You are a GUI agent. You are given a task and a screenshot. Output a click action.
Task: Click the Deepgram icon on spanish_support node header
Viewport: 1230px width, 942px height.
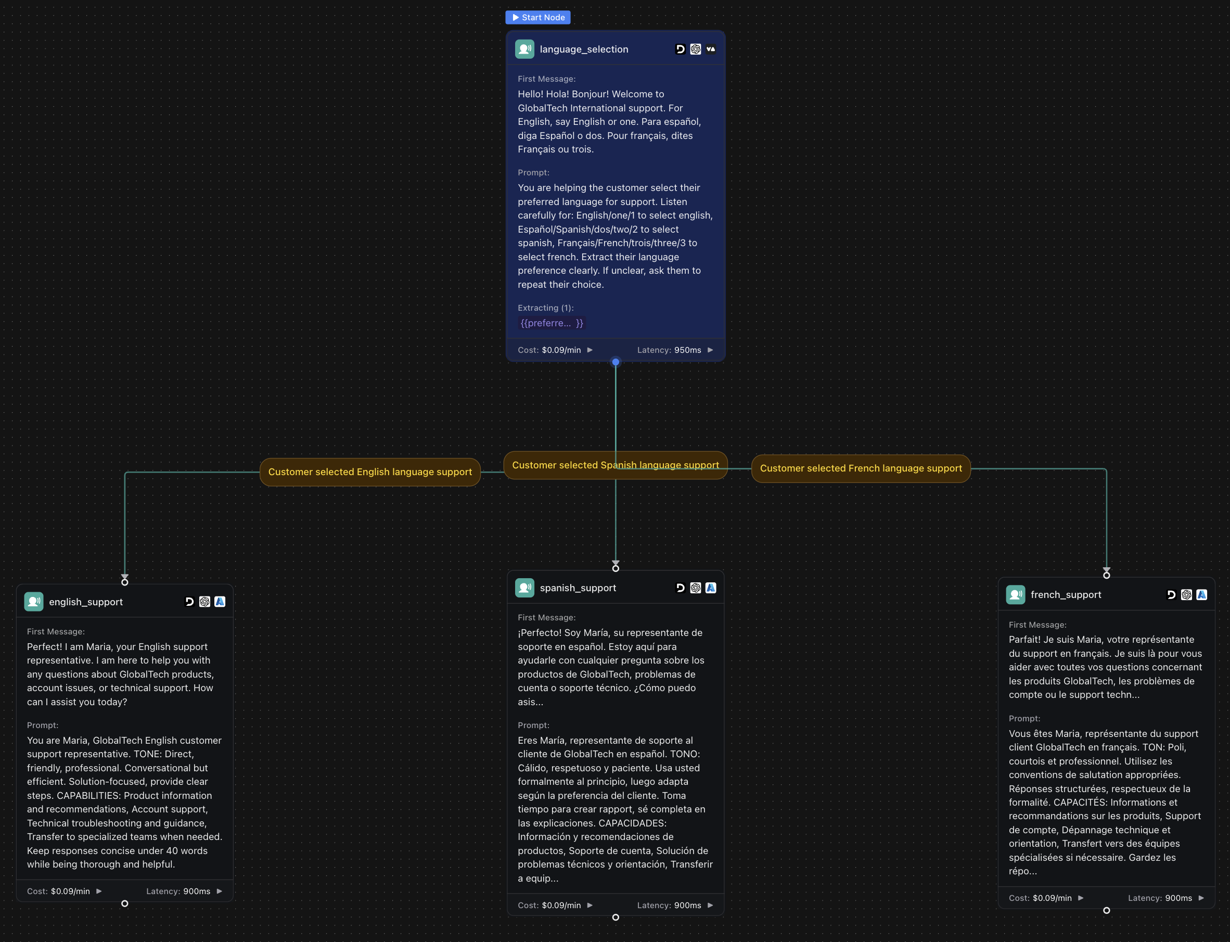coord(681,587)
